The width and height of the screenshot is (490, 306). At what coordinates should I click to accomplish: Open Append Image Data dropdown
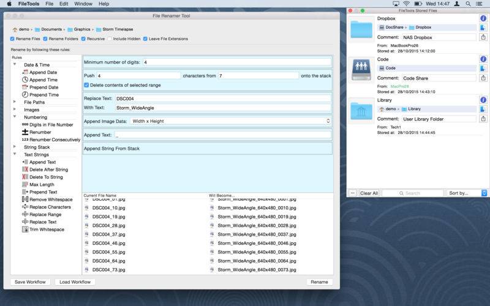(x=231, y=121)
